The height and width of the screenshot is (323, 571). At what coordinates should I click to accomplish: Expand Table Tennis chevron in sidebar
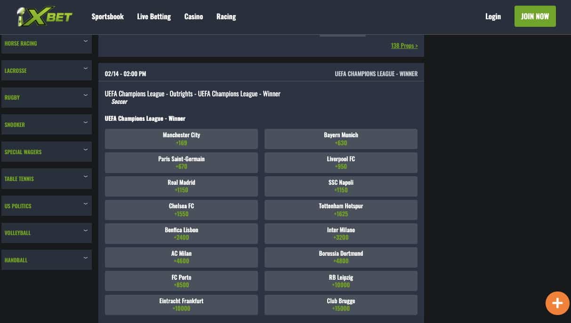(86, 177)
